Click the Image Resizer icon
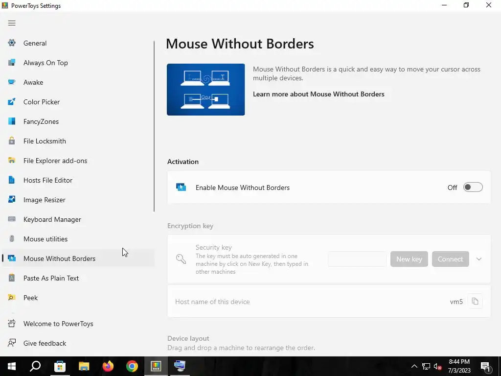This screenshot has width=501, height=376. coord(12,200)
